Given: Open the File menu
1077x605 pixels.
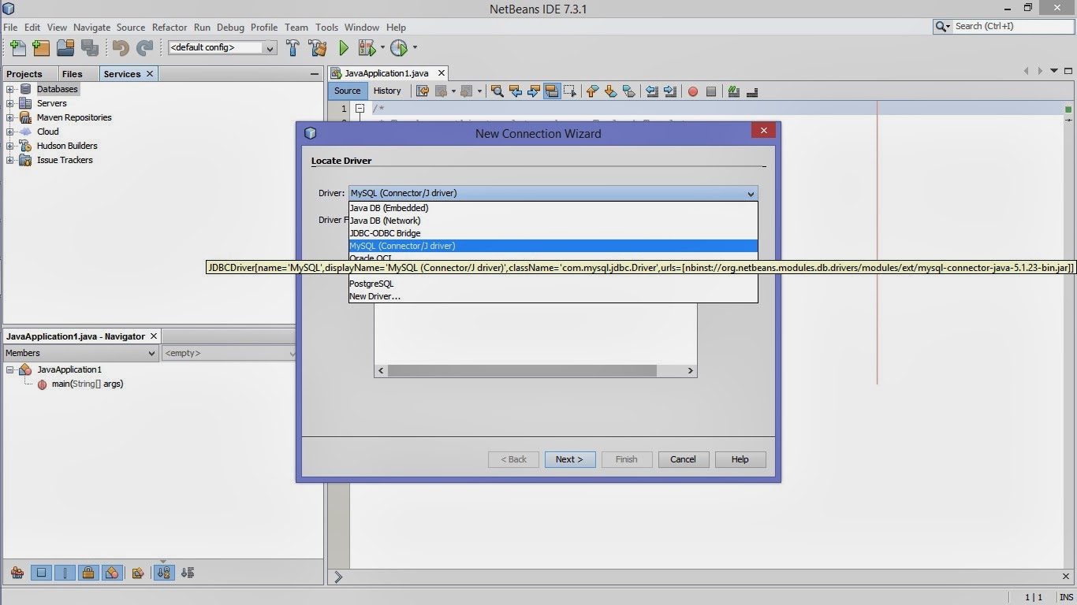Looking at the screenshot, I should click(10, 27).
